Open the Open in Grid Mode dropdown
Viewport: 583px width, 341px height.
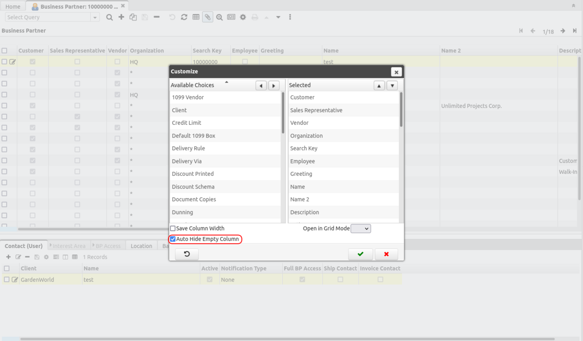point(360,228)
